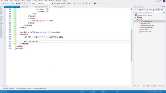Click the Solution Explorer search magnifier icon

click(163, 12)
